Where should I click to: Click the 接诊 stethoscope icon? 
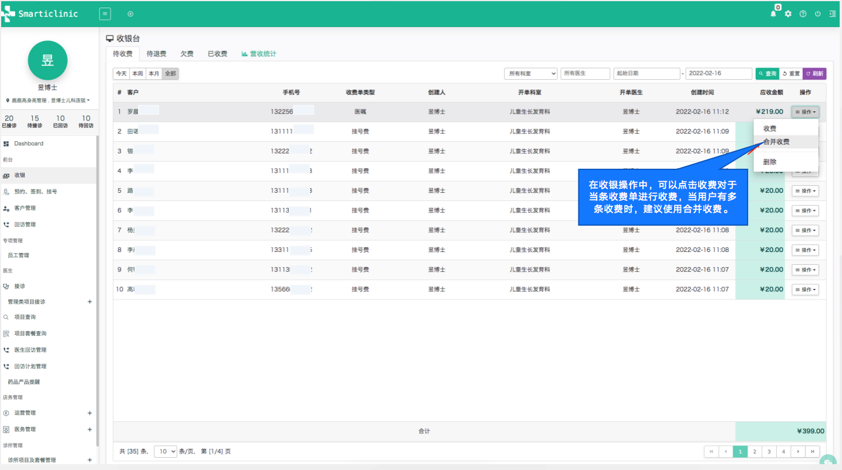6,286
